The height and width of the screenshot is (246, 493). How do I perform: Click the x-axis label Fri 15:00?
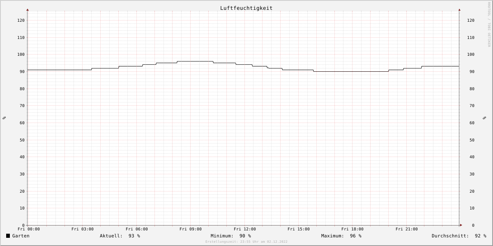point(299,229)
